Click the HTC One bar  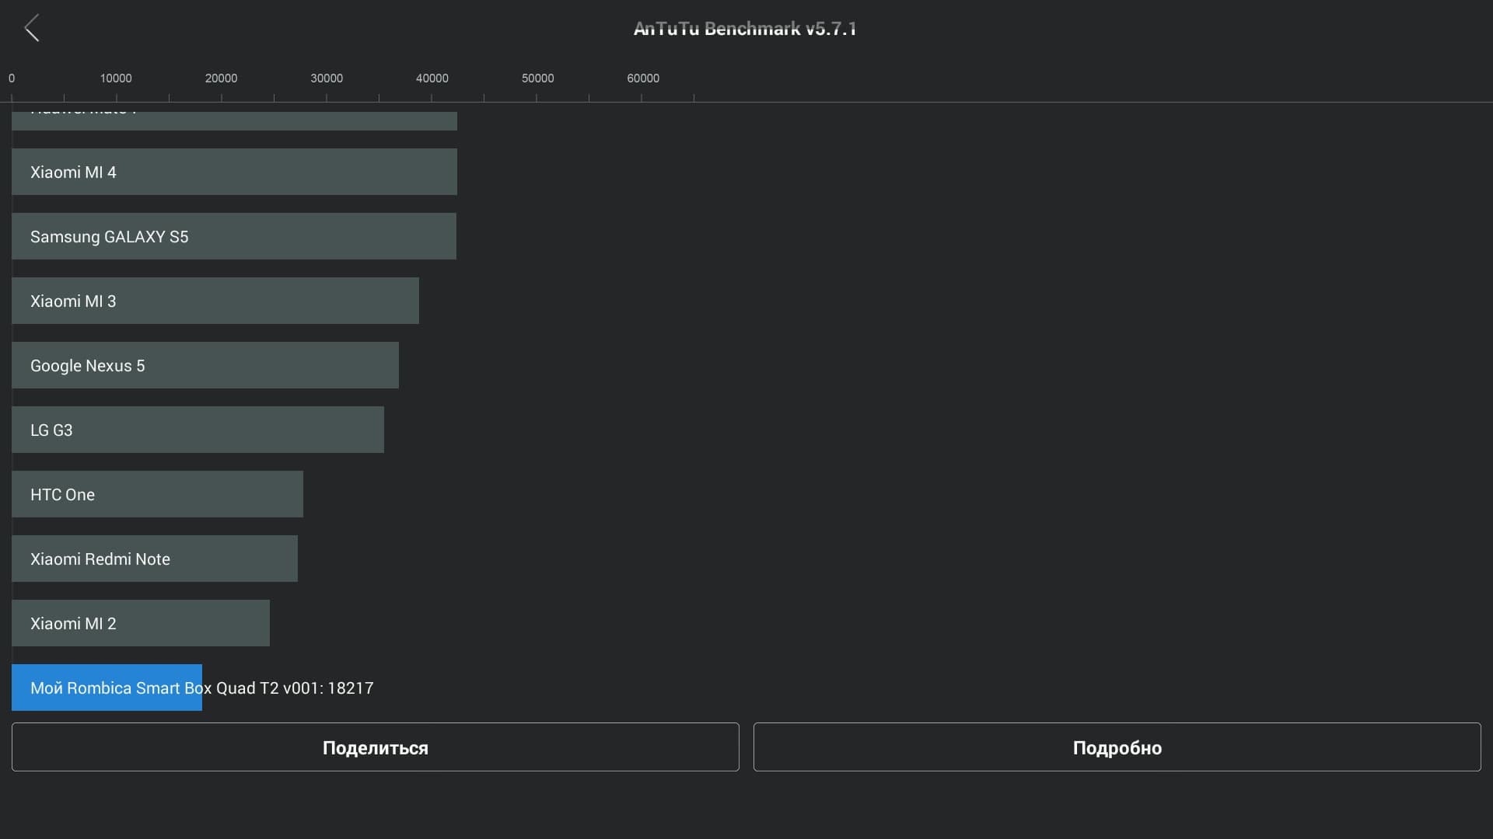click(x=157, y=494)
